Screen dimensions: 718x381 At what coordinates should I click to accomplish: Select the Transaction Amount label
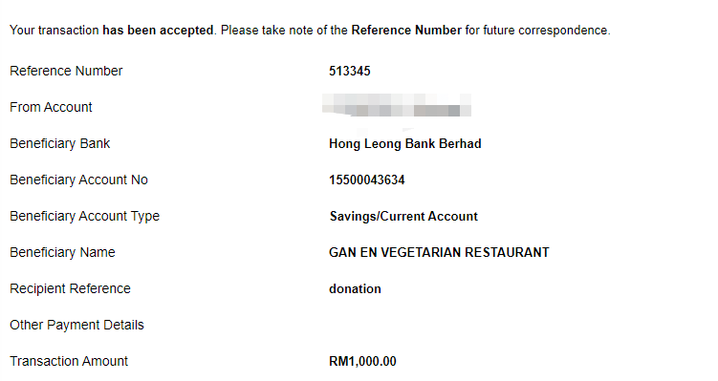pyautogui.click(x=69, y=361)
